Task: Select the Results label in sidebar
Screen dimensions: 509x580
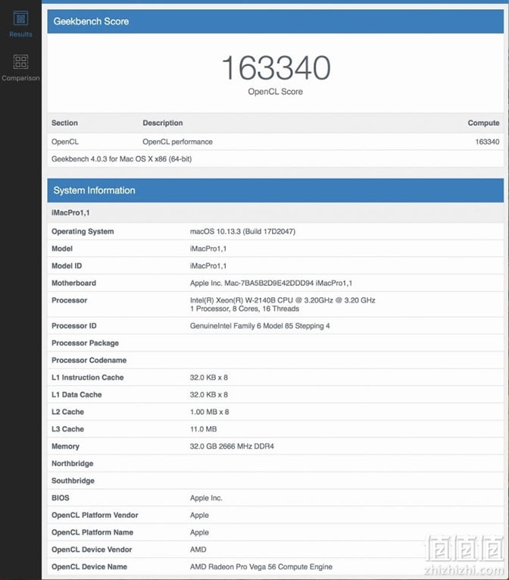Action: click(x=20, y=34)
